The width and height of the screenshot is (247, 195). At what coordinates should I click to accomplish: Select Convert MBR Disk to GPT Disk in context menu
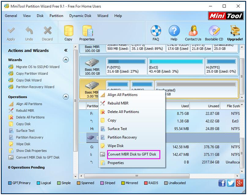pos(132,154)
